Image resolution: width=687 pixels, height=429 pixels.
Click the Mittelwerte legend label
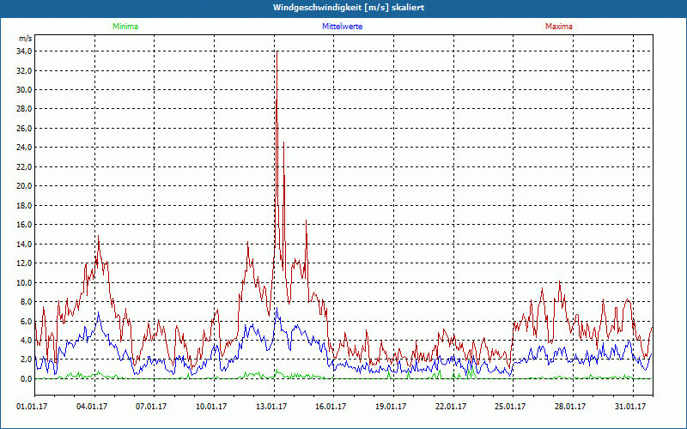pos(342,27)
